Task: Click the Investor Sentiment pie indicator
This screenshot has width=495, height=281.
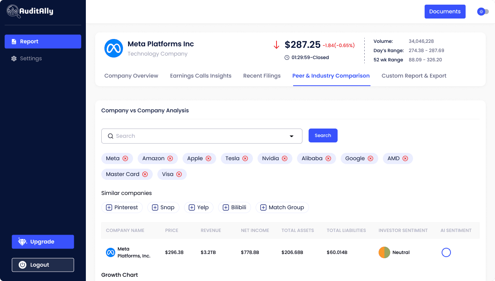Action: (x=384, y=252)
